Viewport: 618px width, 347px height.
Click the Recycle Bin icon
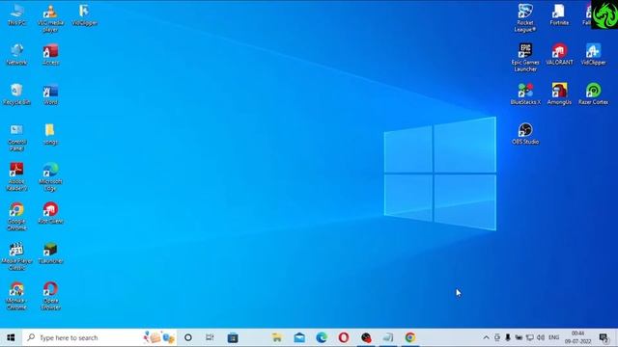coord(17,94)
